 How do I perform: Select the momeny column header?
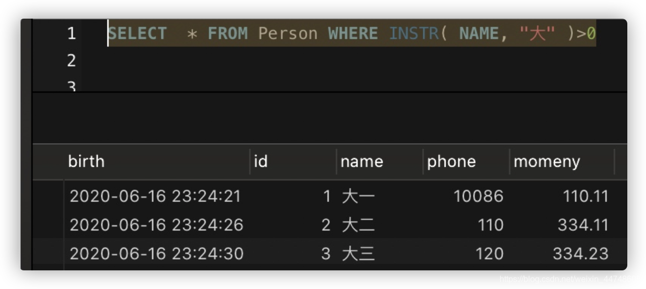coord(546,162)
